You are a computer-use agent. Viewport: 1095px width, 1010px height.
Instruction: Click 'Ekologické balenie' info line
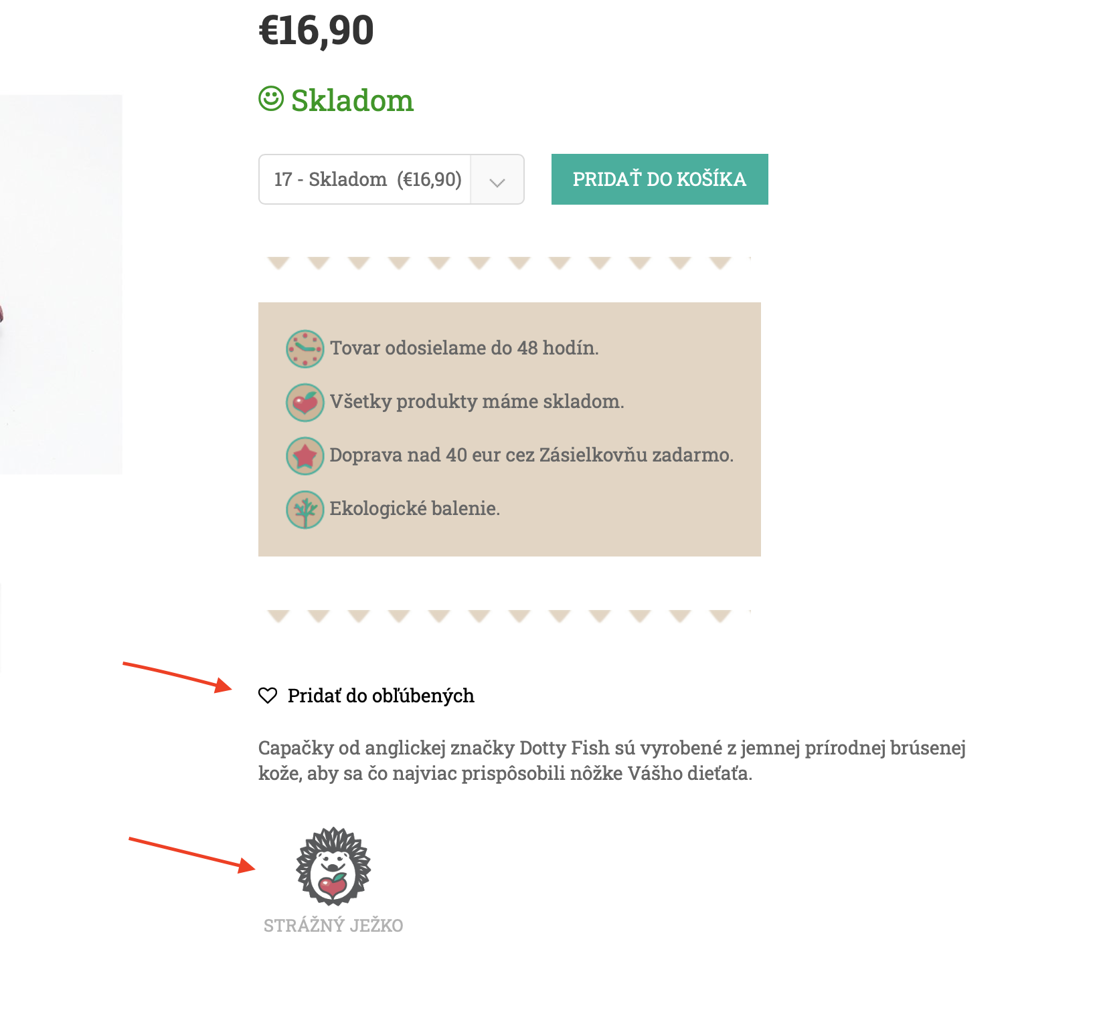pos(415,508)
